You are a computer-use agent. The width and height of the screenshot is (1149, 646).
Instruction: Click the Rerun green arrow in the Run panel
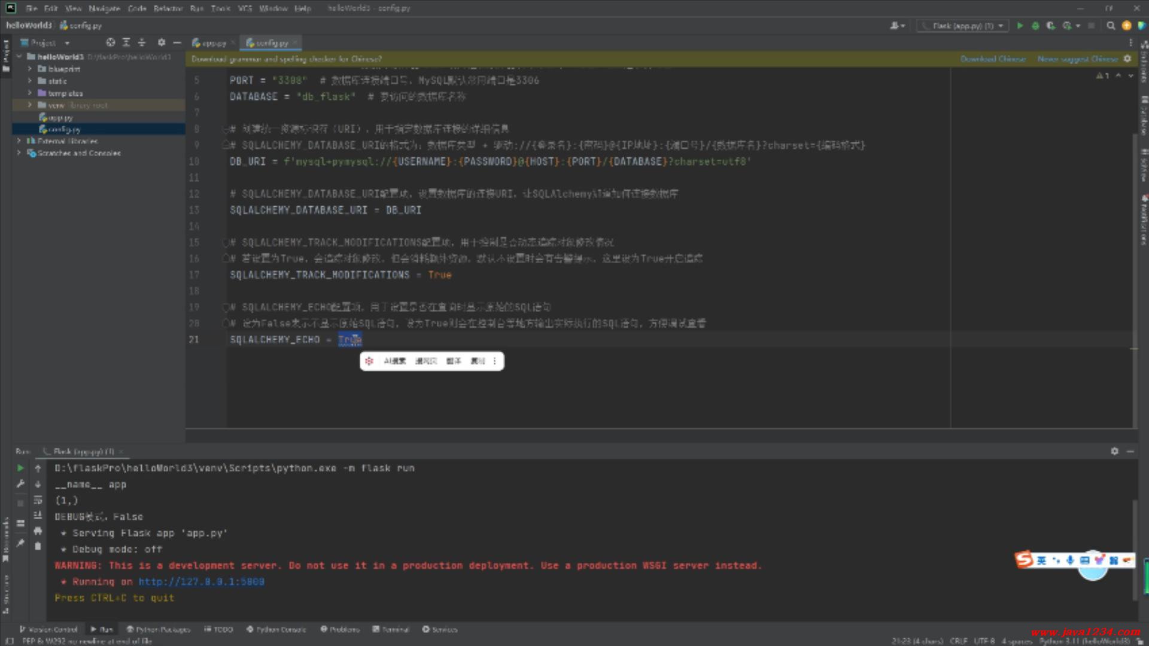click(20, 468)
